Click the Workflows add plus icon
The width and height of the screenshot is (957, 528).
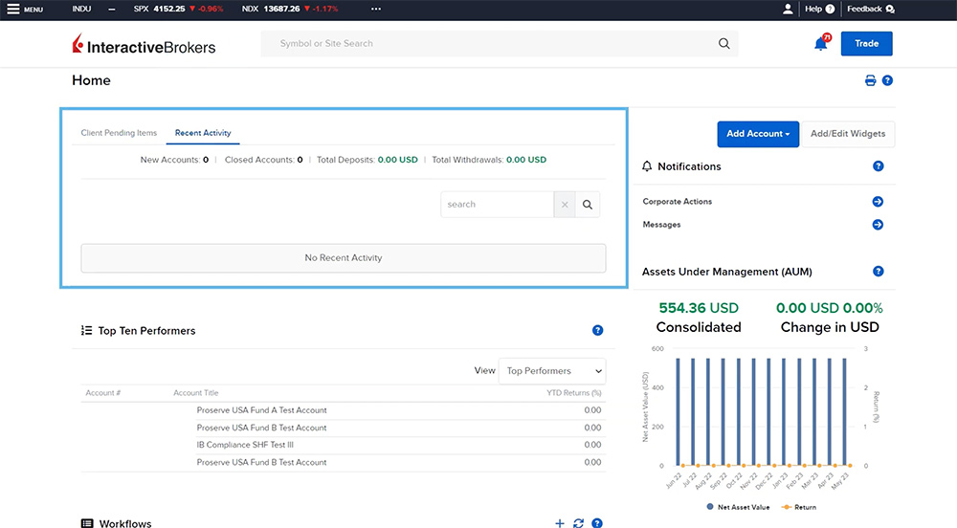[x=560, y=523]
